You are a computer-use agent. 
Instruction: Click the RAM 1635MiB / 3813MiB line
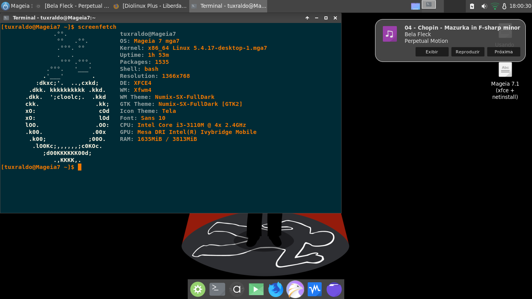click(159, 139)
